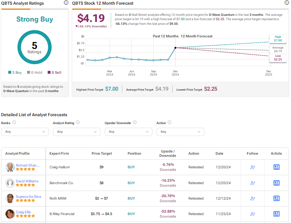Click the Follow column header
291x223 pixels.
pos(253,154)
